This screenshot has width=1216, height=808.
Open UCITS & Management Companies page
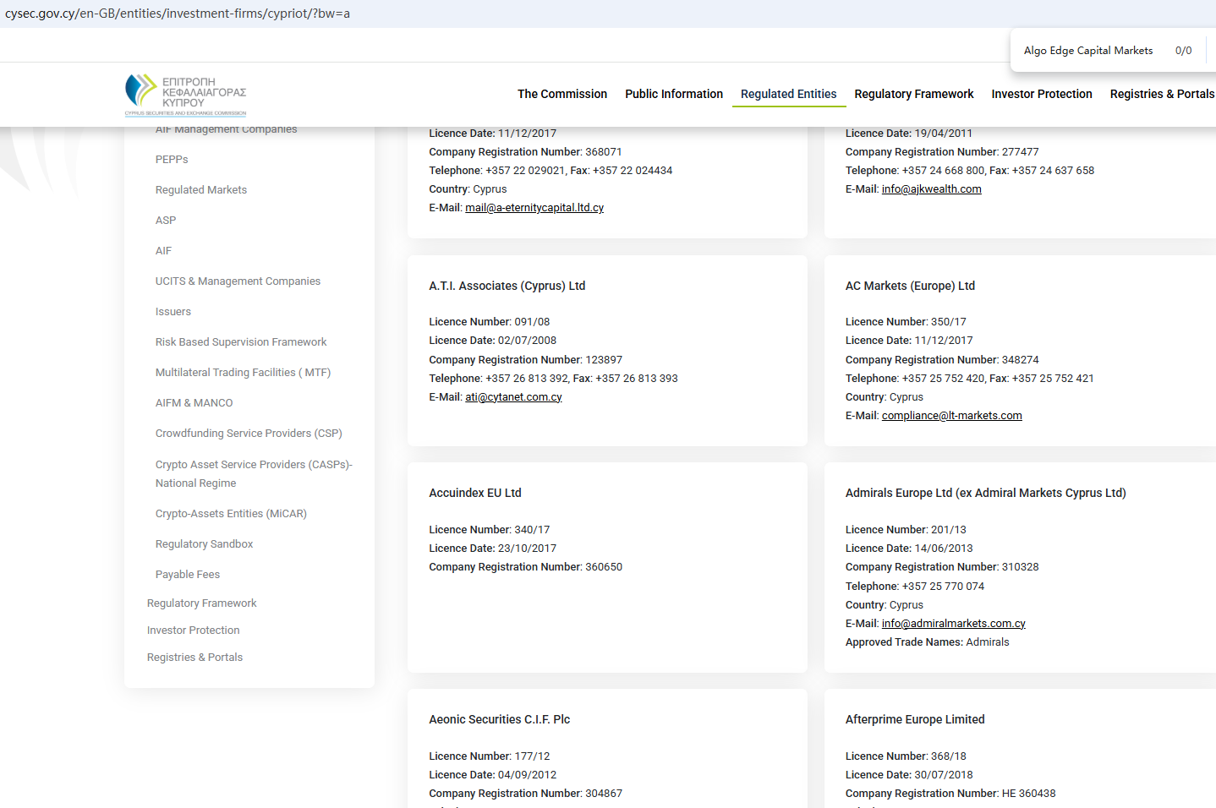(238, 281)
